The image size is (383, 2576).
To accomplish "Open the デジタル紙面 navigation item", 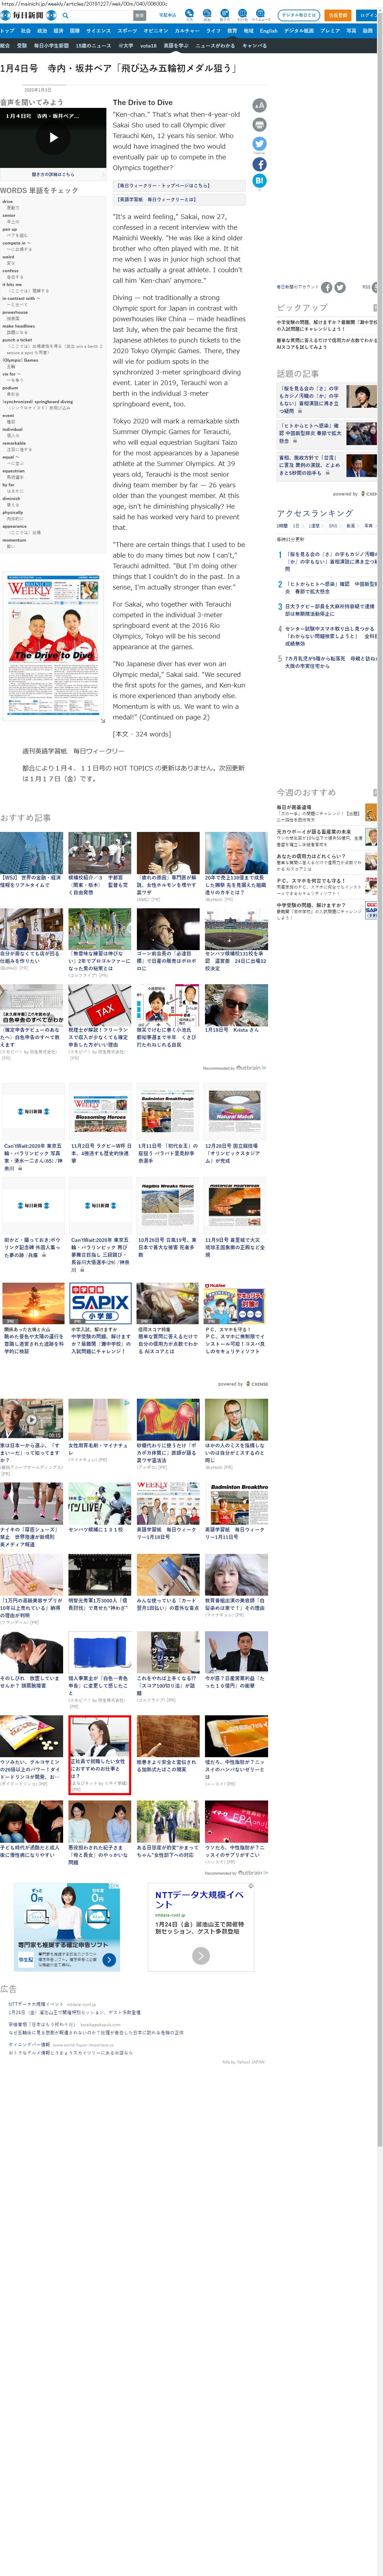I will 299,31.
